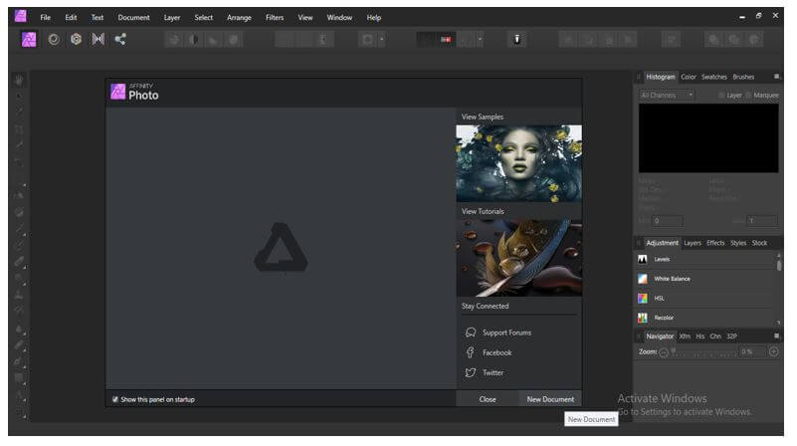Open the View menu
Image resolution: width=797 pixels, height=446 pixels.
[x=305, y=17]
